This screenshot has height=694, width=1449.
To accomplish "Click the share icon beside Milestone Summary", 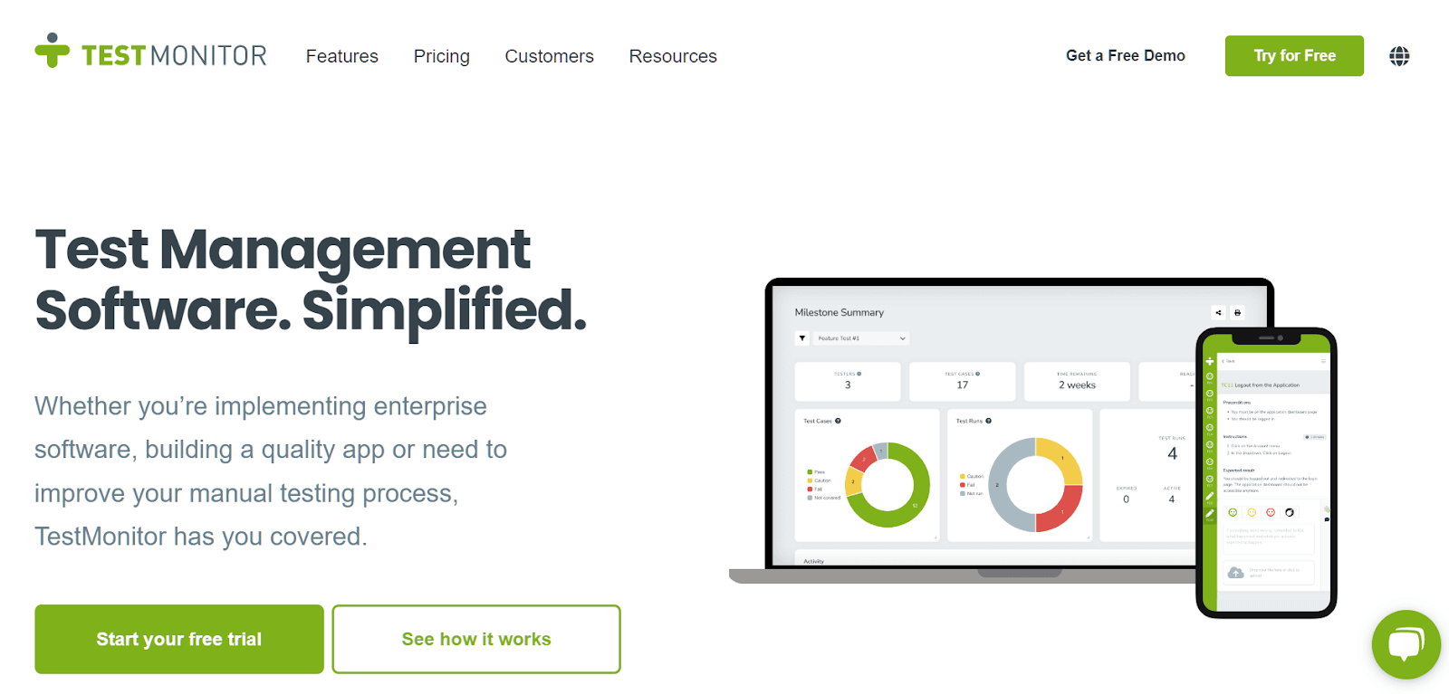I will [1218, 312].
